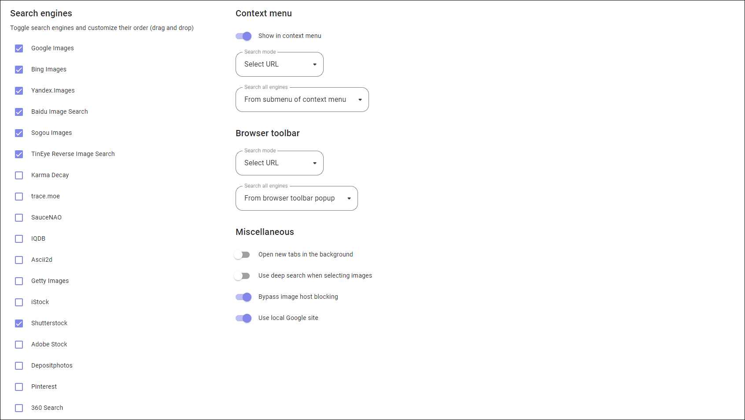
Task: Enable the iStock checkbox
Action: [19, 302]
